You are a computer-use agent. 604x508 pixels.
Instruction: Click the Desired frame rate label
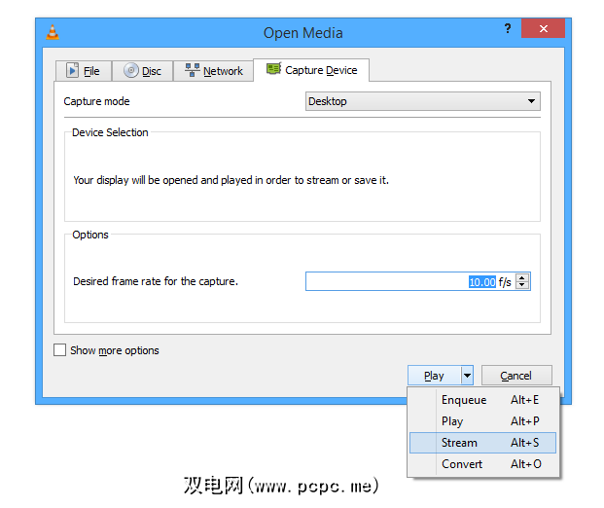[x=156, y=281]
